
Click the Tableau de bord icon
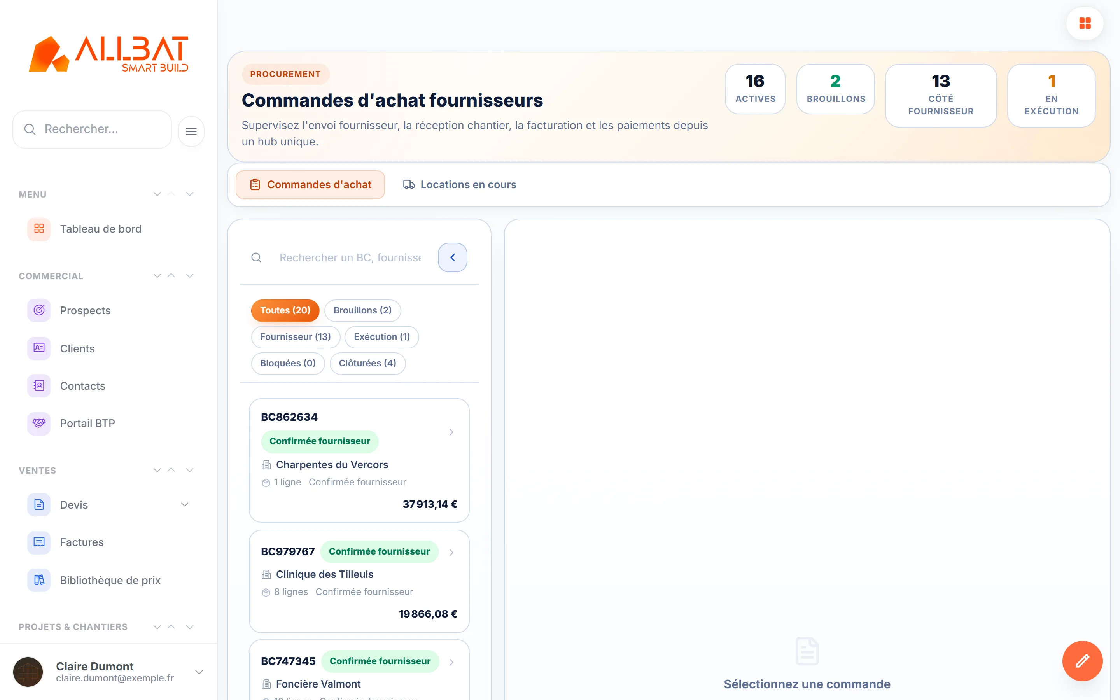[39, 229]
